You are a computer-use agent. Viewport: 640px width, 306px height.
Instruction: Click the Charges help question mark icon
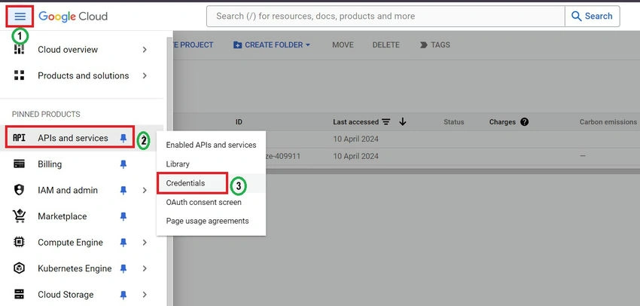pyautogui.click(x=525, y=122)
